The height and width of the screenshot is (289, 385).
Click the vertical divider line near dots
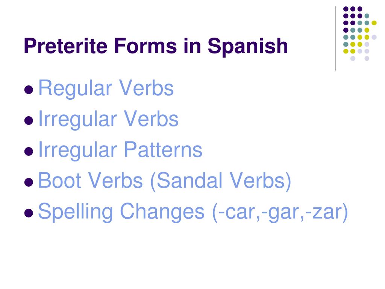click(335, 39)
